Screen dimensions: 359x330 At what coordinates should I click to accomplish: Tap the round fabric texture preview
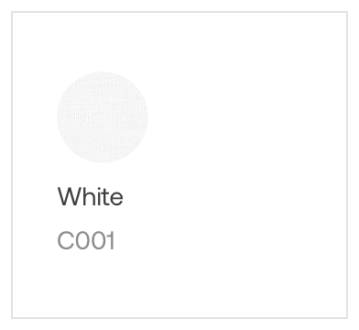tap(103, 117)
